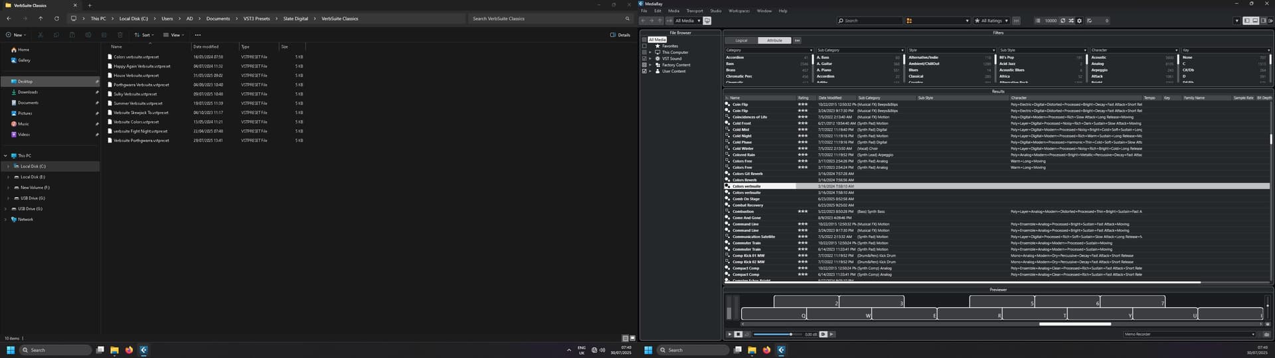Click Copy icon in Explorer toolbar
This screenshot has height=358, width=1275.
point(56,34)
